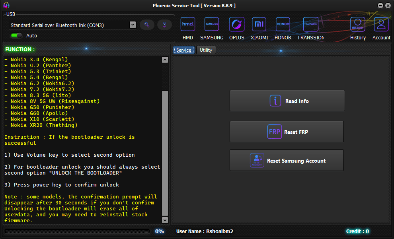Click the FUNCTION : panel header
The height and width of the screenshot is (239, 394).
coord(20,49)
